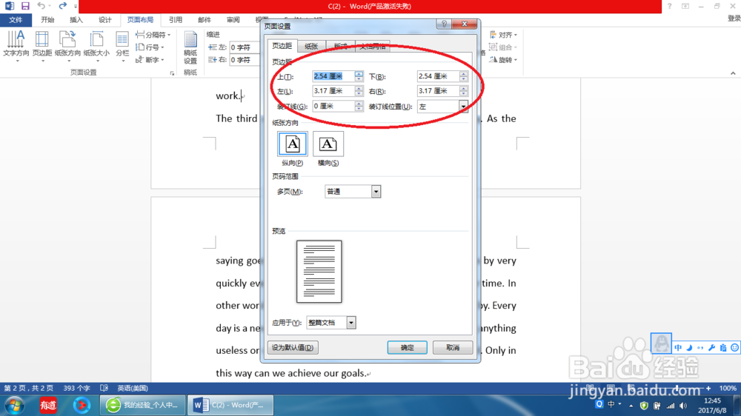Switch to the Review (审阅) tab
The image size is (741, 416).
pos(233,20)
